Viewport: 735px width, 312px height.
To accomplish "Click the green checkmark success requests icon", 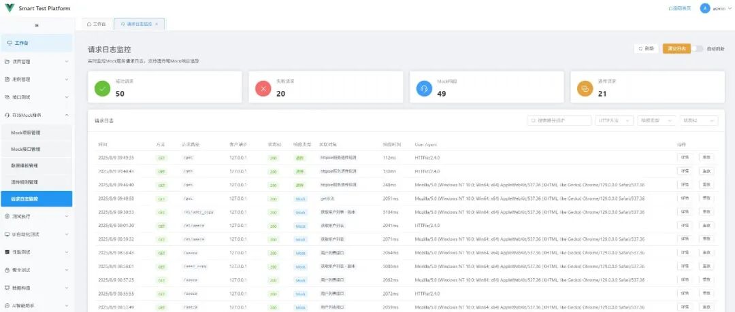I will click(x=102, y=88).
